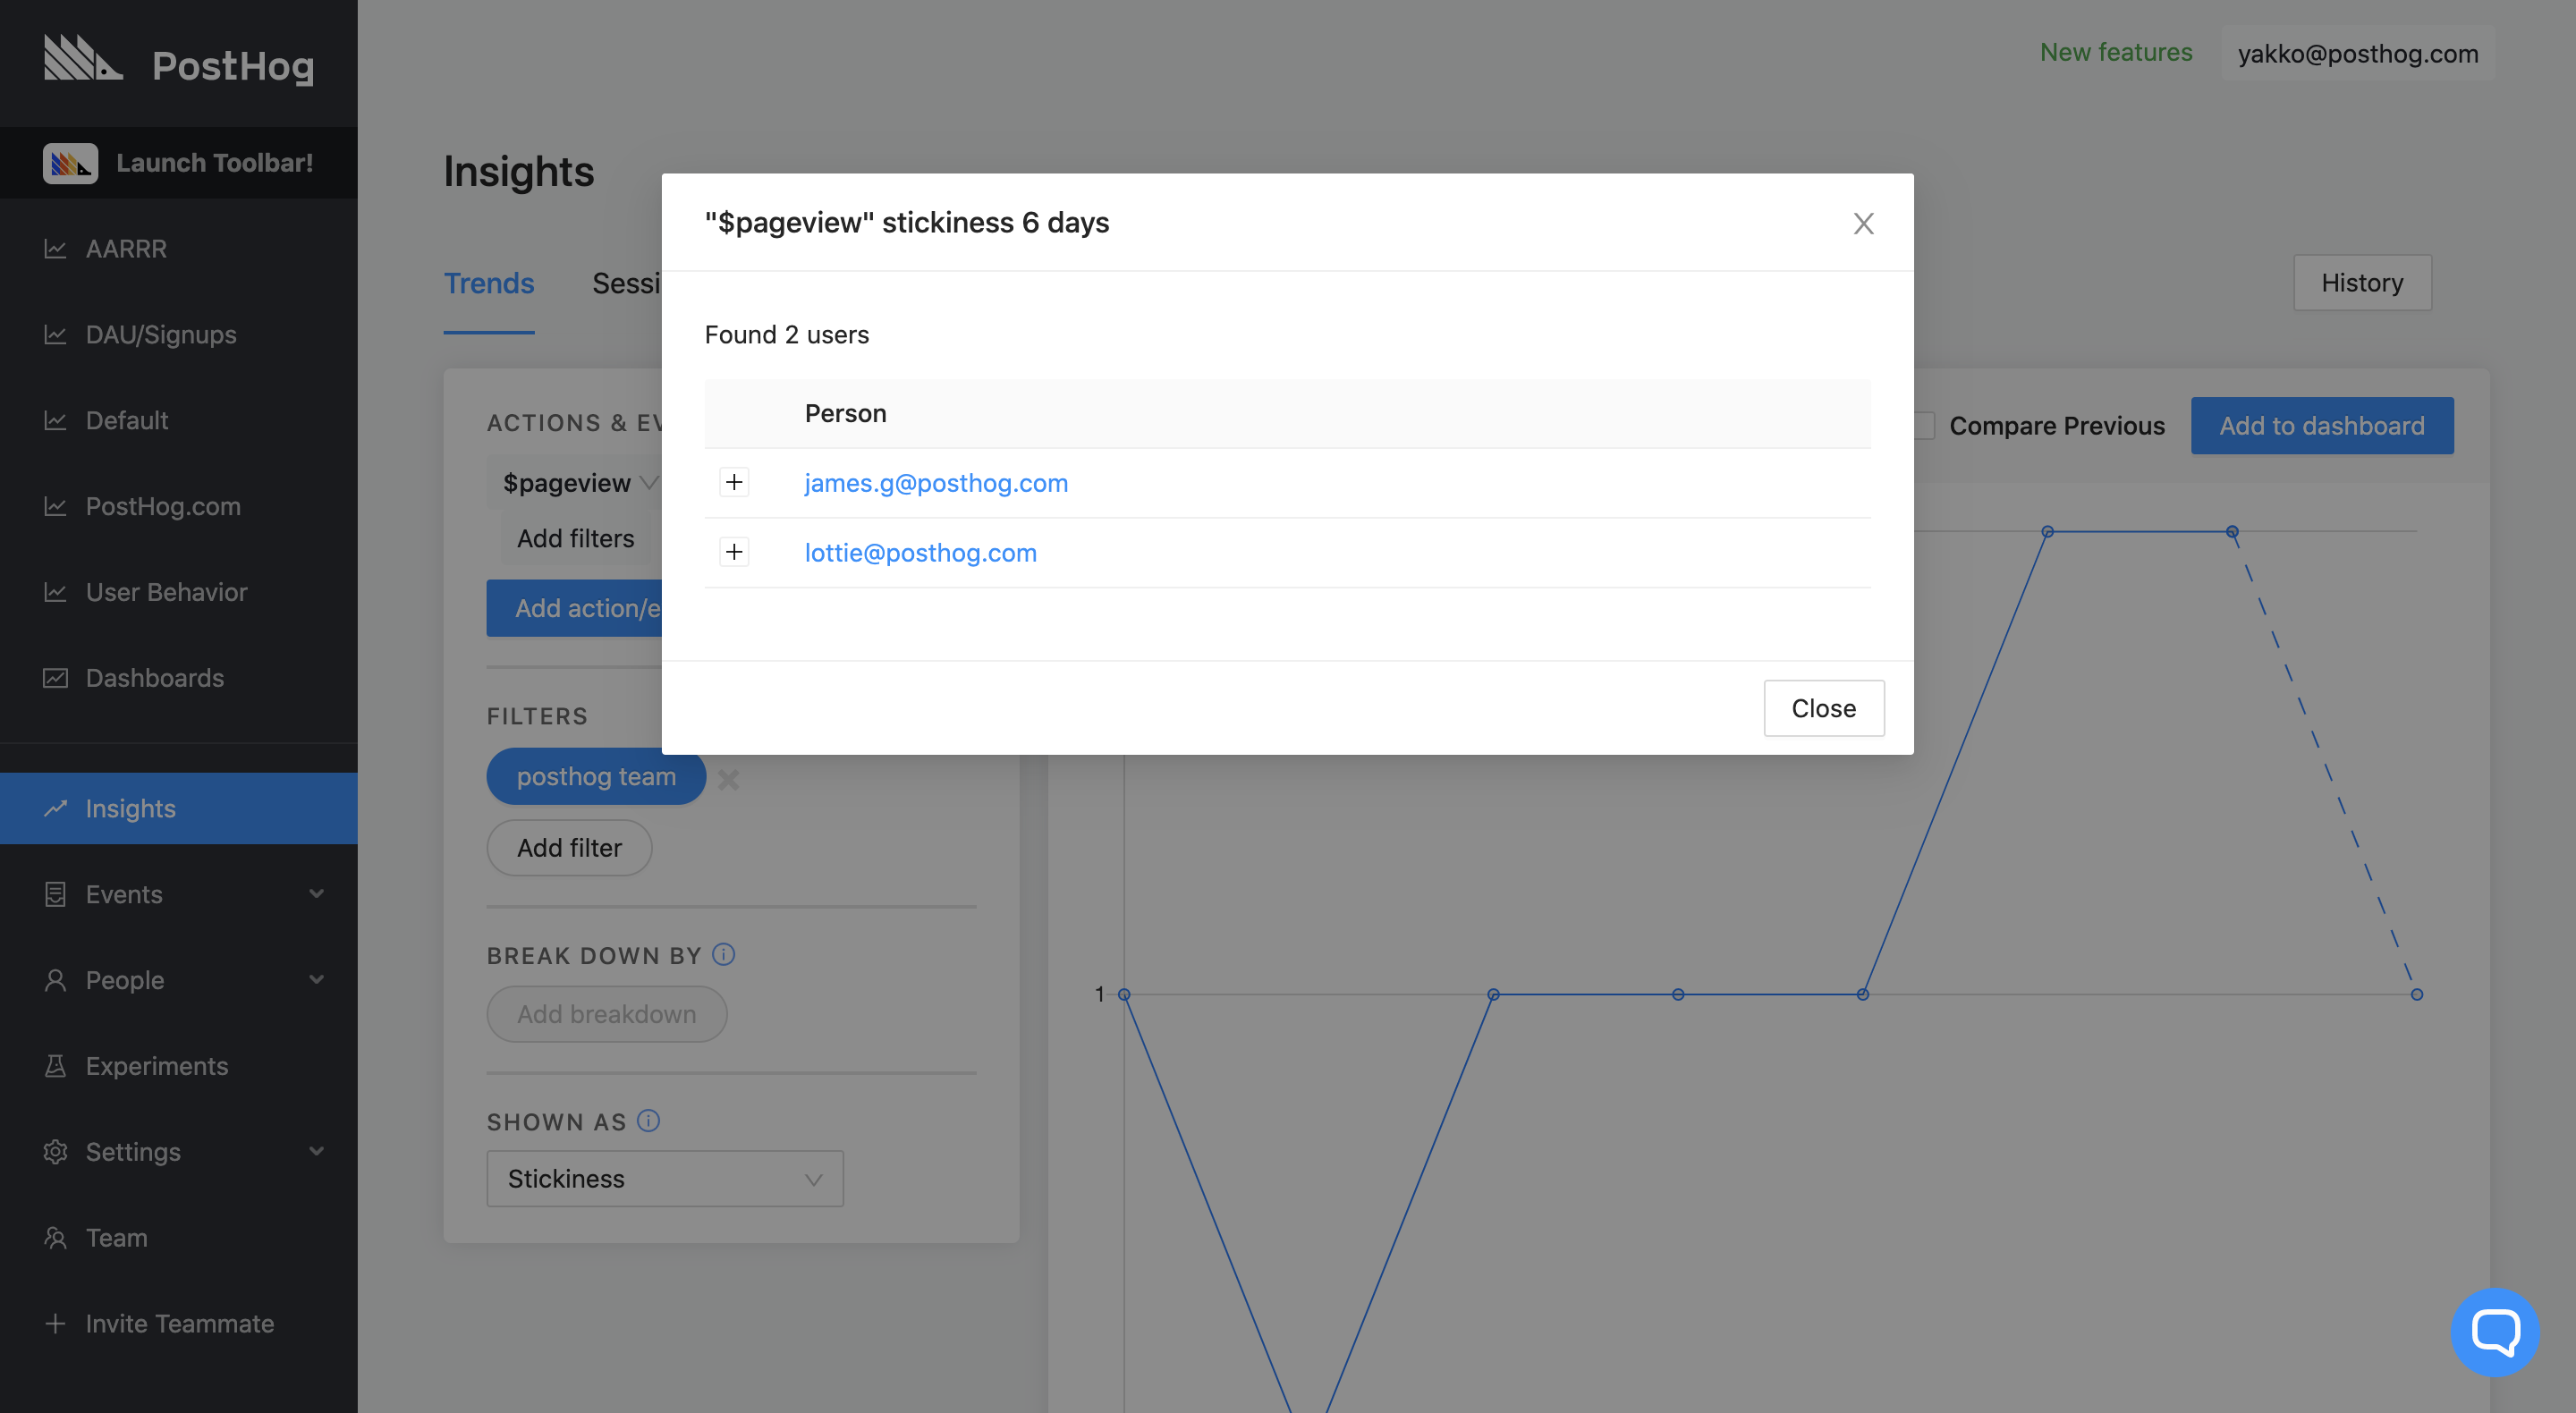The image size is (2576, 1413).
Task: Open lottie@posthog.com person link
Action: tap(920, 553)
